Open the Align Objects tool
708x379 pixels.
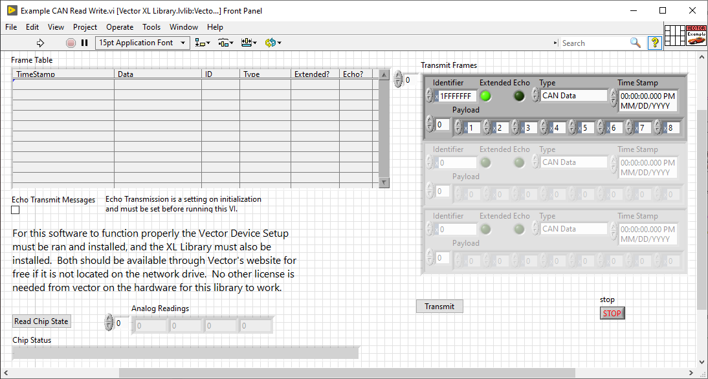[x=203, y=43]
